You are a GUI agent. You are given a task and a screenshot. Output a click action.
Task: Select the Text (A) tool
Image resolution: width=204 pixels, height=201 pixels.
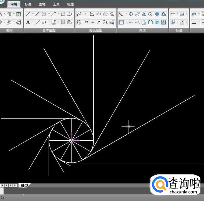coord(28,22)
